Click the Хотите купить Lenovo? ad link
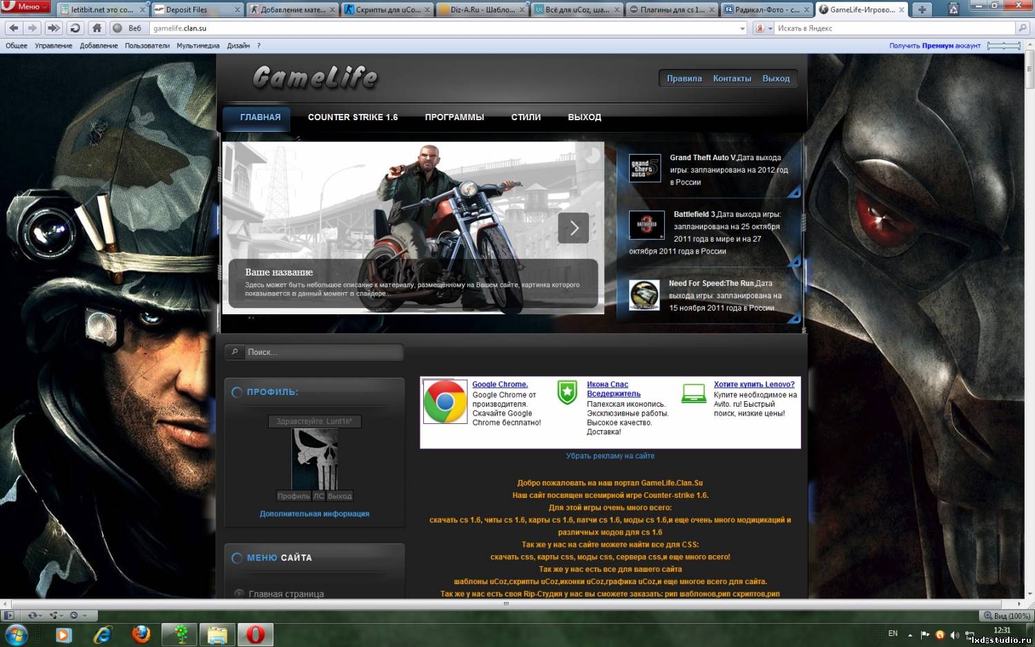Screen dimensions: 1035x647 (754, 385)
